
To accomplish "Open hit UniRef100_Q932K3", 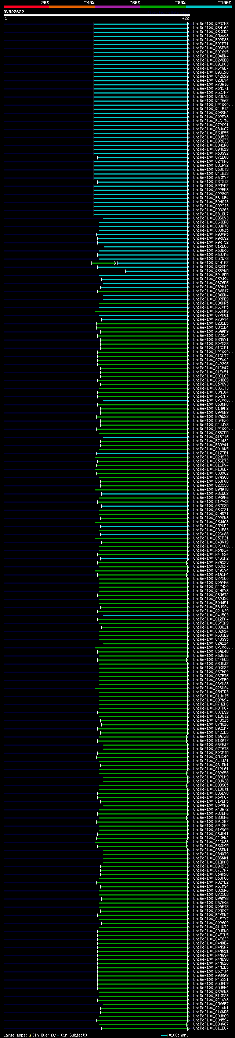I will coord(211,24).
